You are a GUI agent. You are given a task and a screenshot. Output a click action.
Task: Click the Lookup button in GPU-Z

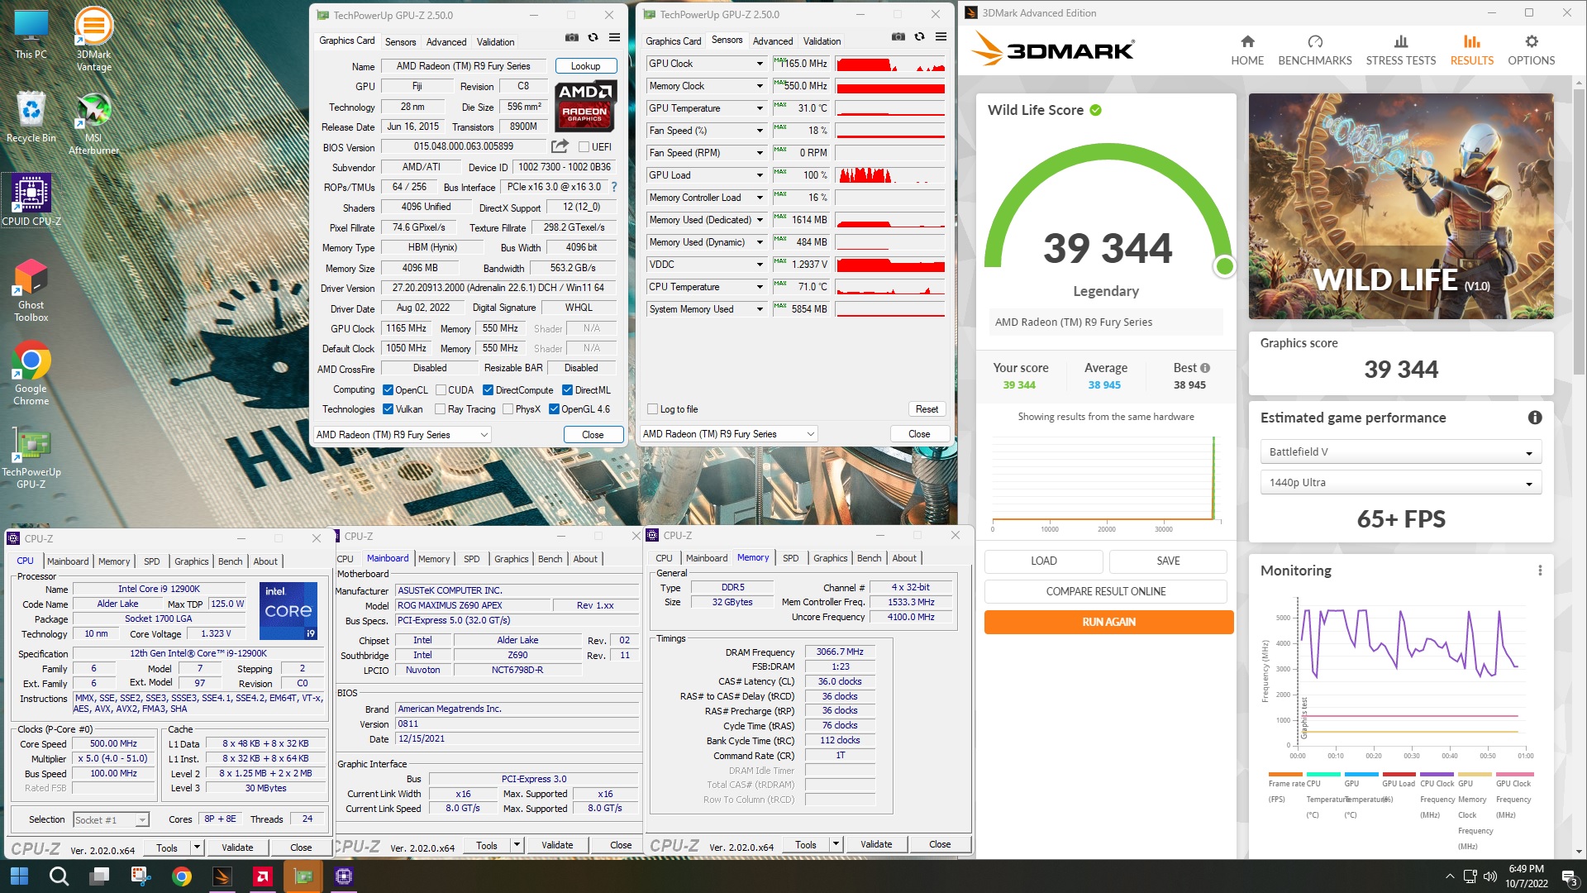pyautogui.click(x=585, y=66)
